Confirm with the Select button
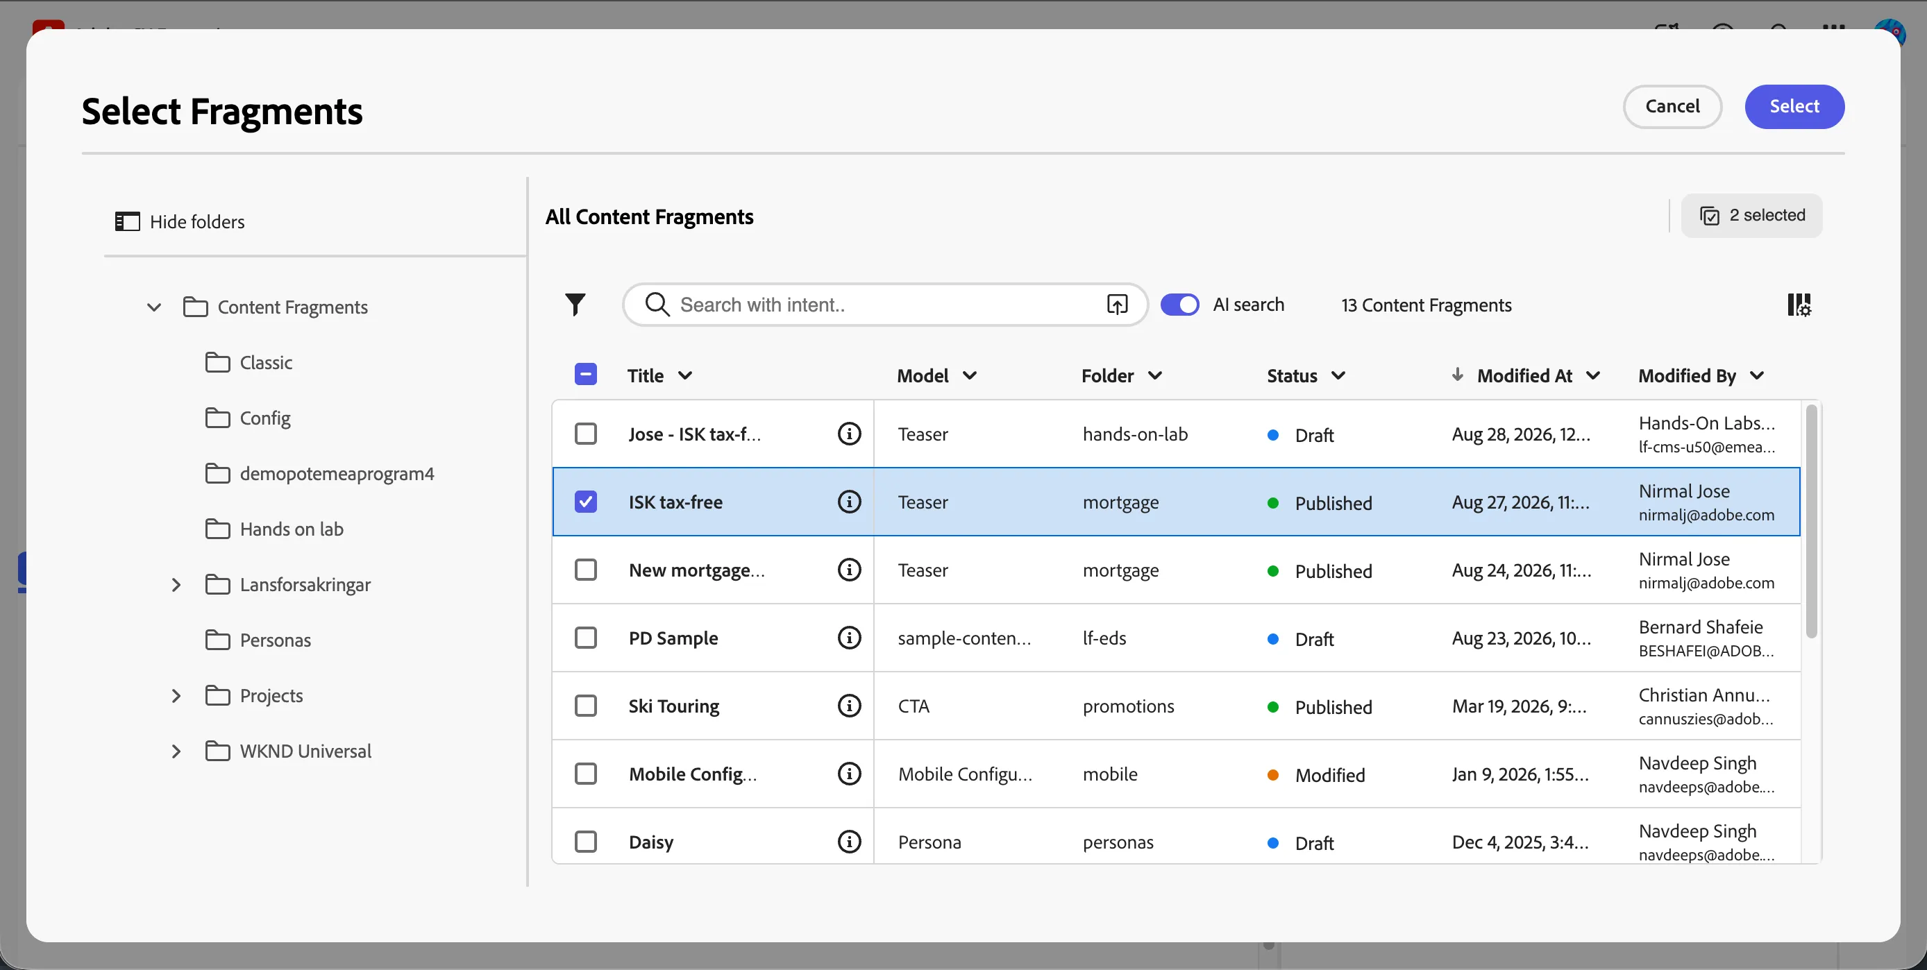The image size is (1927, 970). click(x=1794, y=106)
